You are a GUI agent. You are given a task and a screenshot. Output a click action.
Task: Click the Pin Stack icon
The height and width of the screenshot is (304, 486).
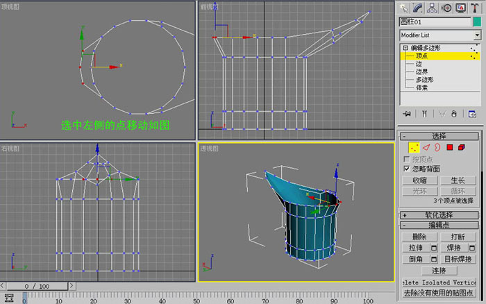pos(407,114)
